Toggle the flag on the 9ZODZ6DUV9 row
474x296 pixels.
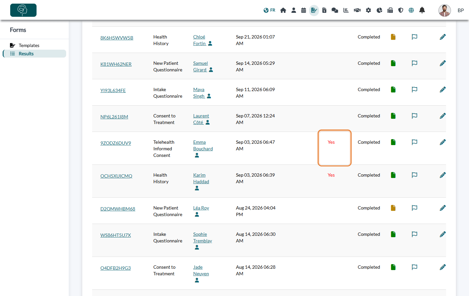(414, 142)
